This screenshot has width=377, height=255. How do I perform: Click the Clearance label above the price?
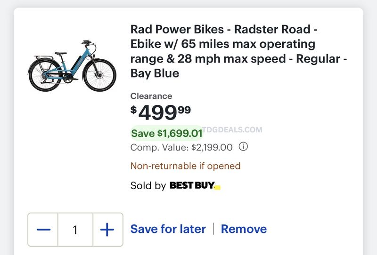click(x=151, y=96)
